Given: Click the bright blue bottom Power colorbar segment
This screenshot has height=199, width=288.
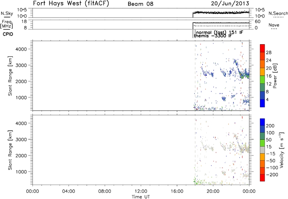Looking at the screenshot, I should [x=262, y=103].
